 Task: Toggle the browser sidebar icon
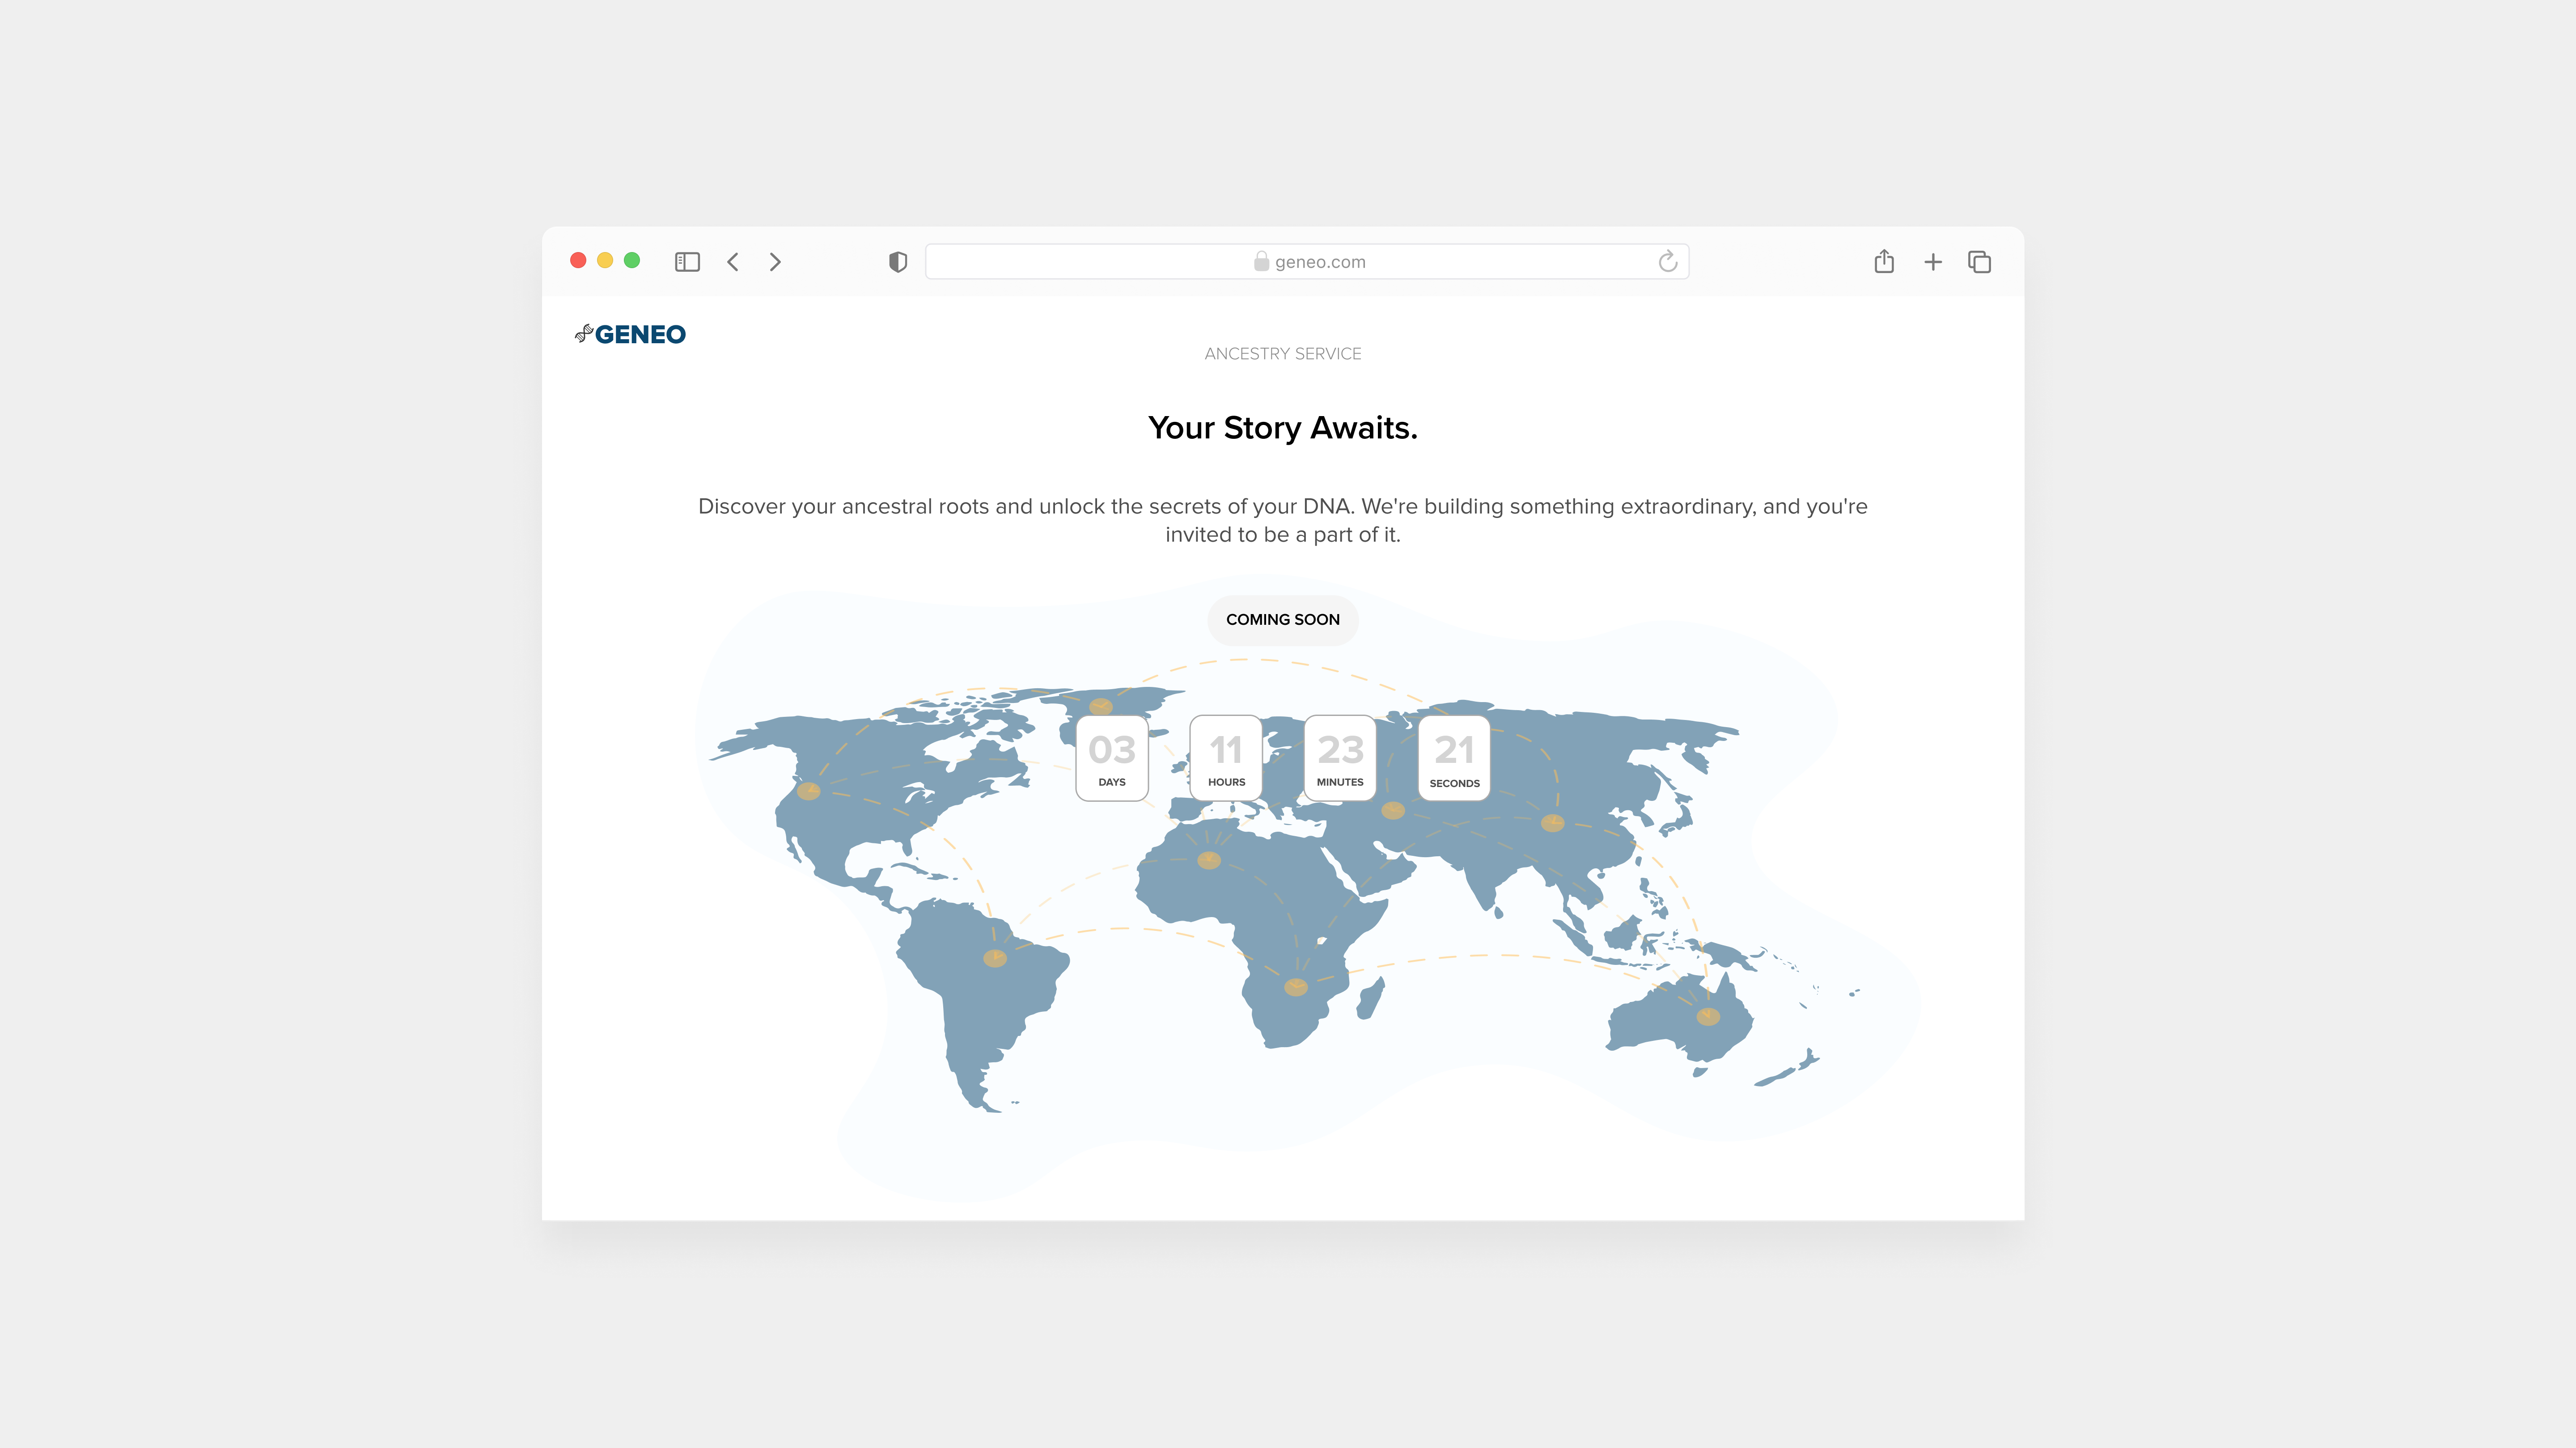[x=687, y=262]
